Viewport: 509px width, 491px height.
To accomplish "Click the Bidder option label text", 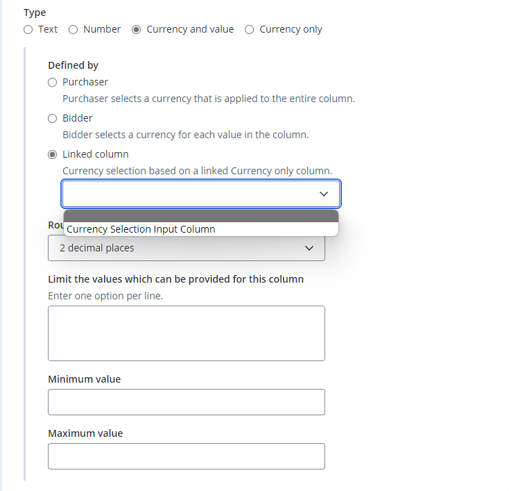I will coord(77,118).
